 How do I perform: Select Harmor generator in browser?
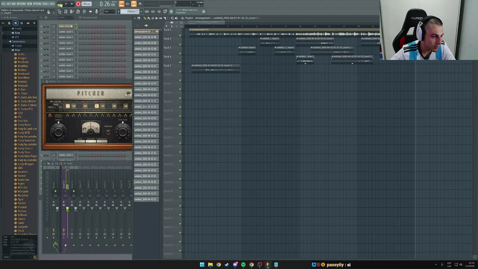pyautogui.click(x=22, y=176)
